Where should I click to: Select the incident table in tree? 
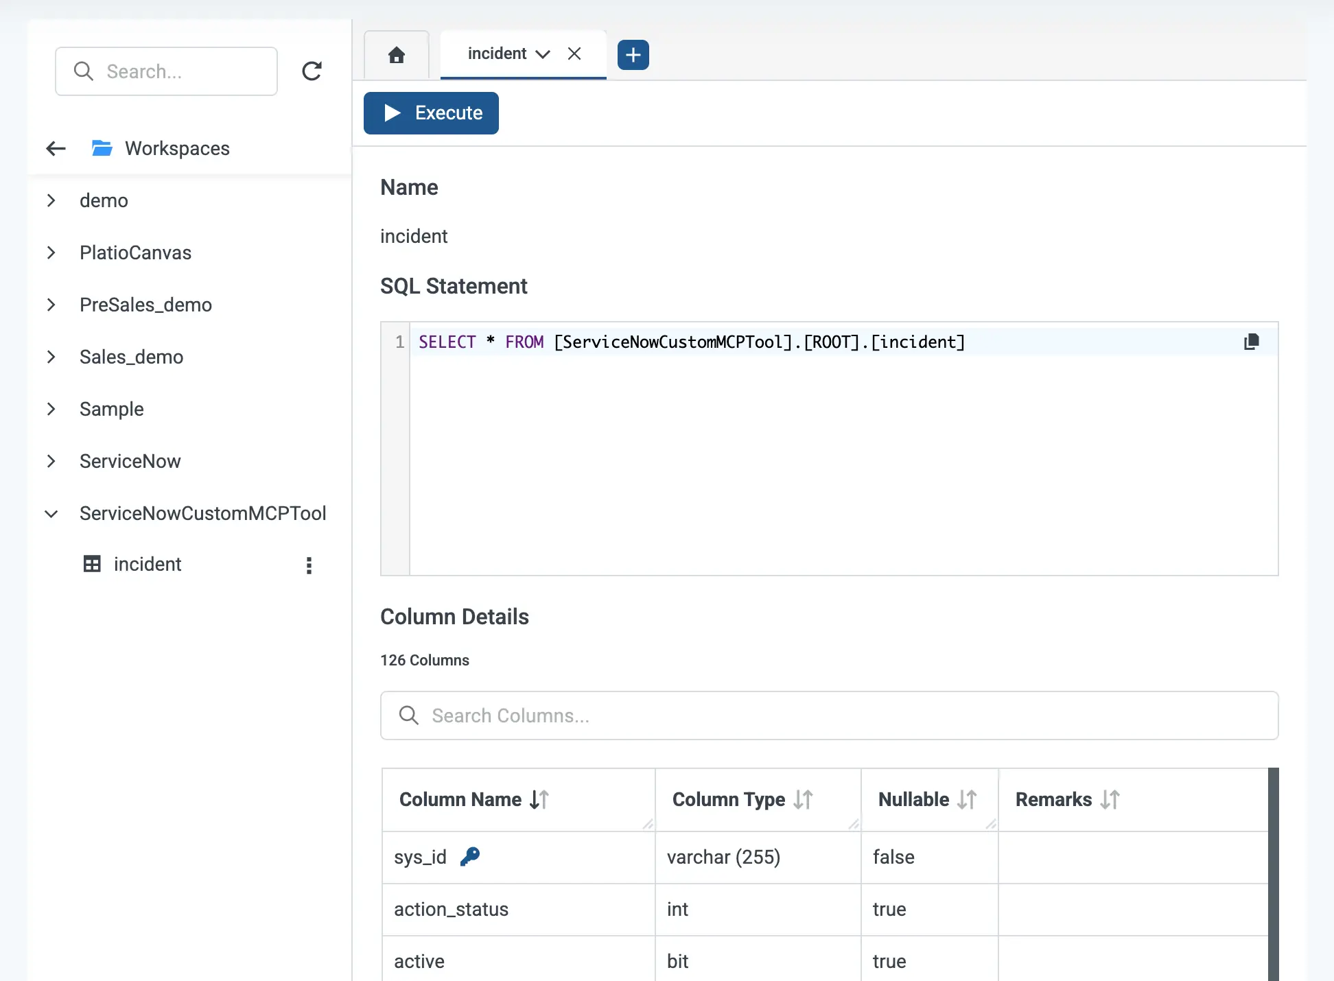[x=147, y=564]
